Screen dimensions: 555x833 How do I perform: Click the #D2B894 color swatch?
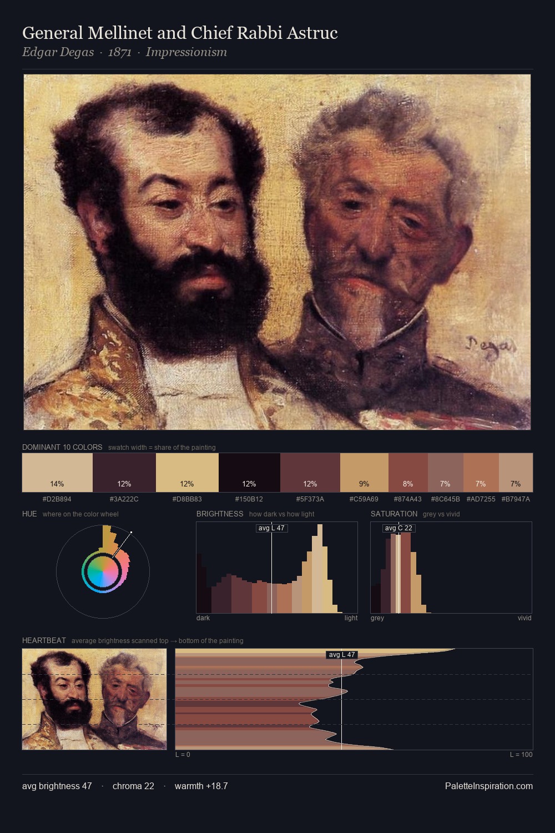57,473
